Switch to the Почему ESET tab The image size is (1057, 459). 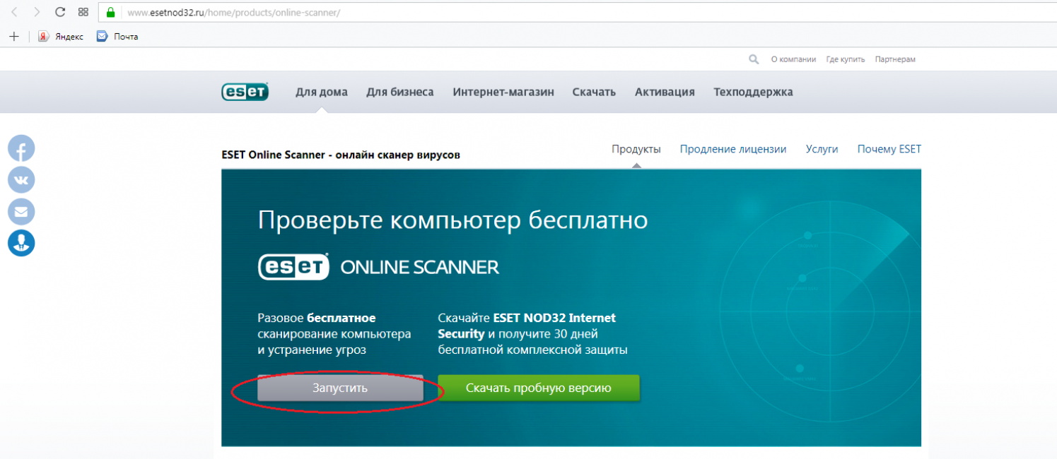point(889,149)
